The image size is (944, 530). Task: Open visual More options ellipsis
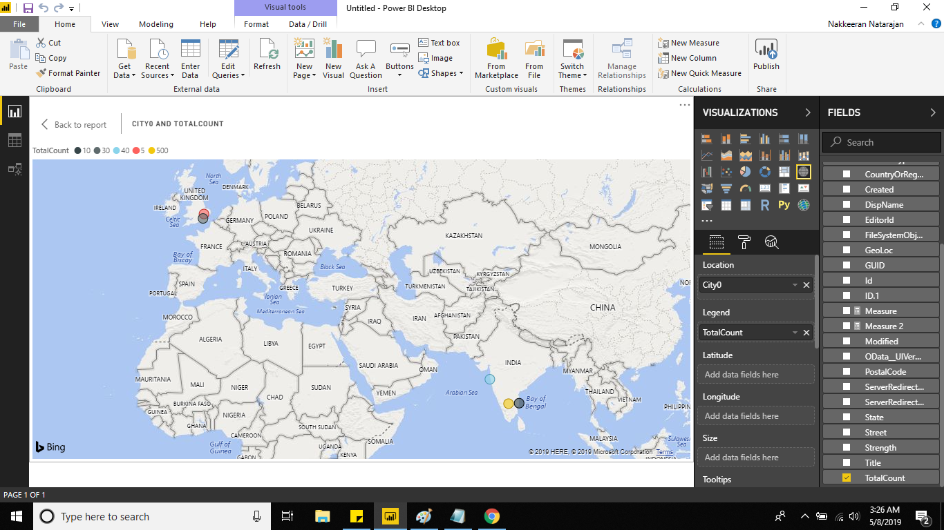pyautogui.click(x=684, y=105)
